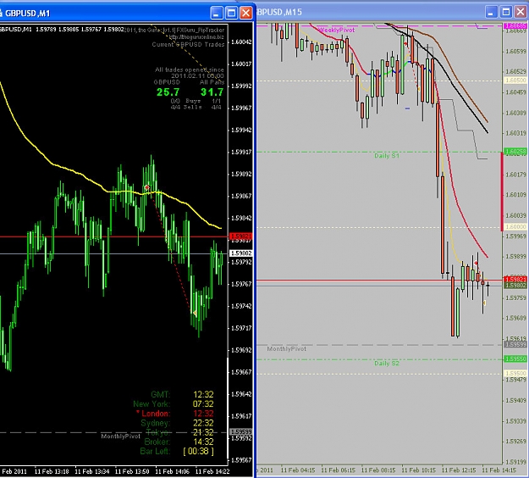
Task: Click the 1.60500 round-number price tag
Action: point(515,81)
